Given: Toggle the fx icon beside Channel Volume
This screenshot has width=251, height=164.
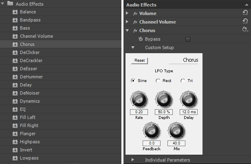Looking at the screenshot, I should click(135, 22).
